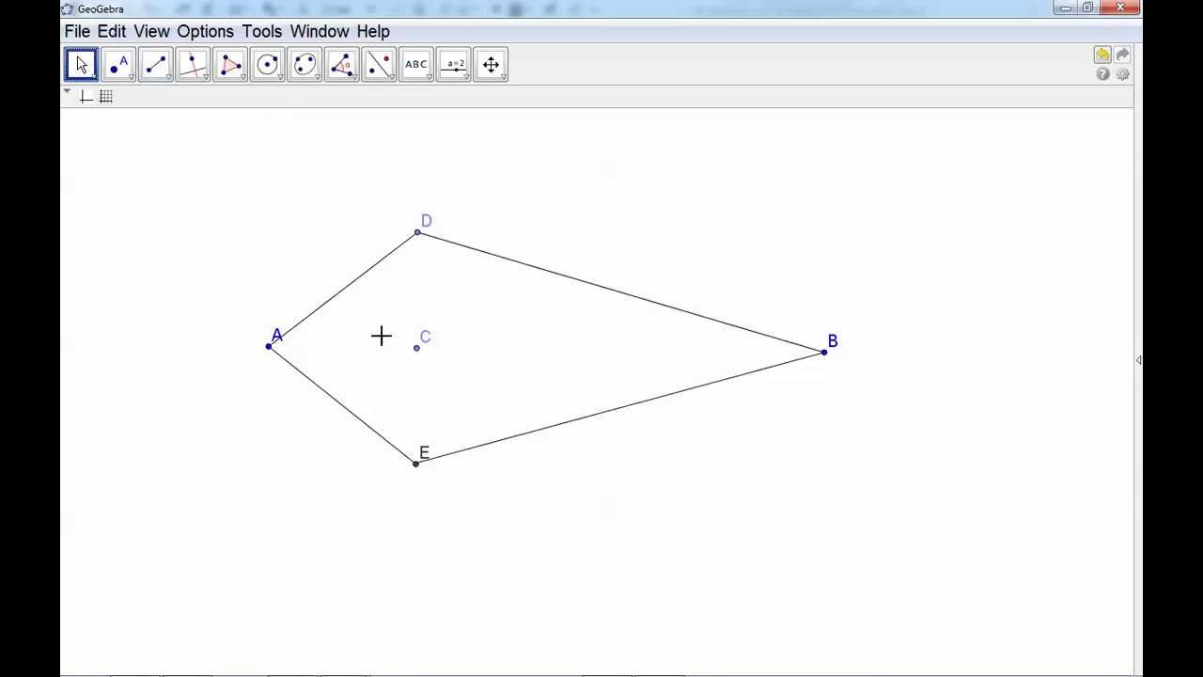Click the grey Redo arrow
The height and width of the screenshot is (677, 1203).
pos(1122,55)
